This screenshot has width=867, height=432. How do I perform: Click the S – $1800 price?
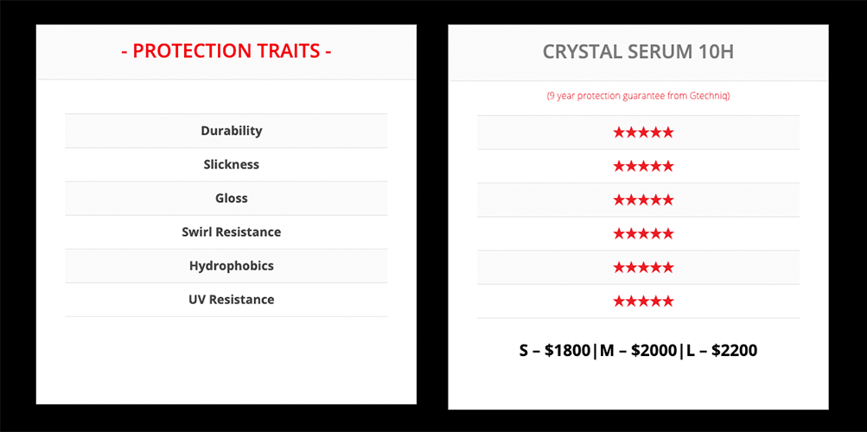[555, 350]
